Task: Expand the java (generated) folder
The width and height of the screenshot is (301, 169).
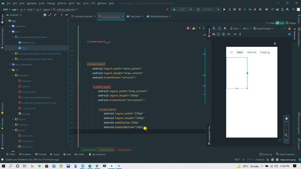Action: (9, 65)
